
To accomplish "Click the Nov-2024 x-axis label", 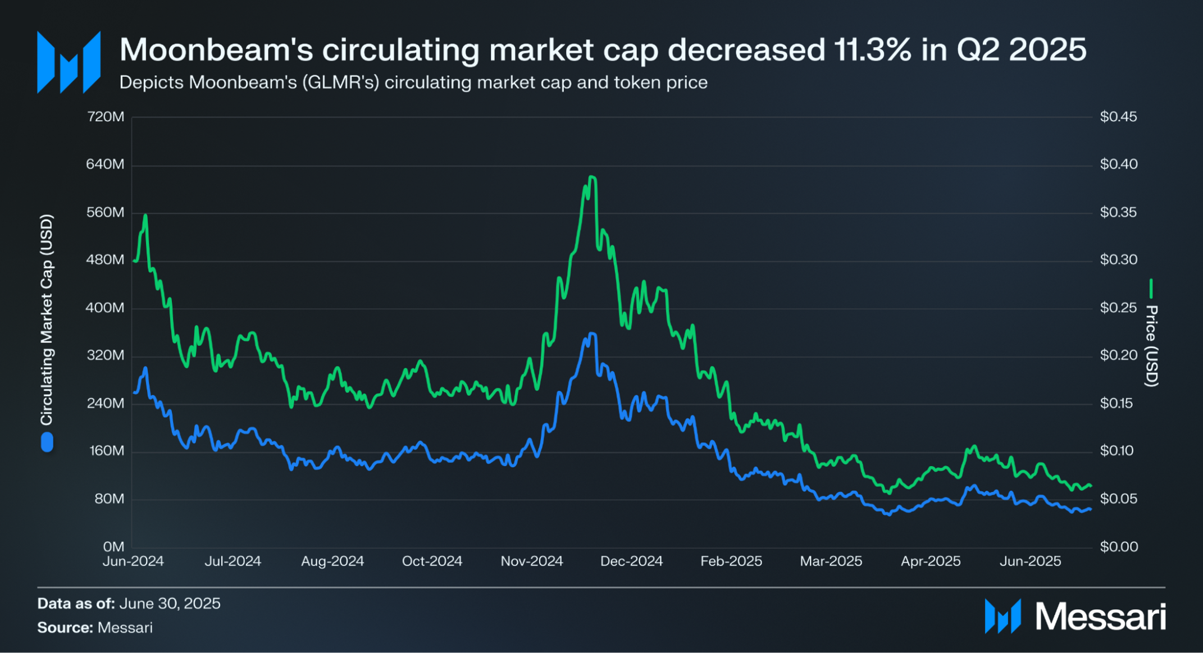I will (x=532, y=561).
